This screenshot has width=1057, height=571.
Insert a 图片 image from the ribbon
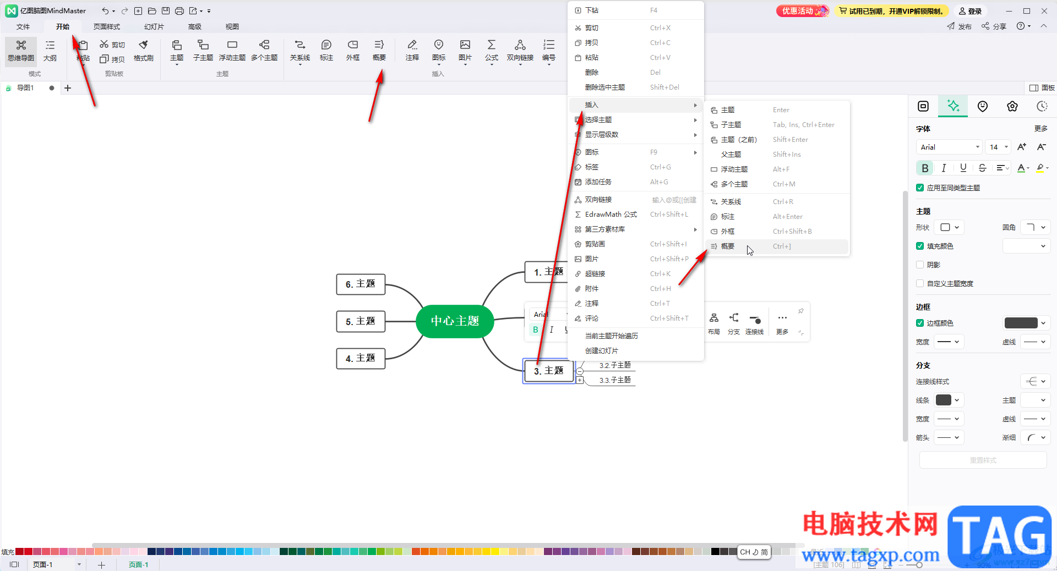(465, 50)
